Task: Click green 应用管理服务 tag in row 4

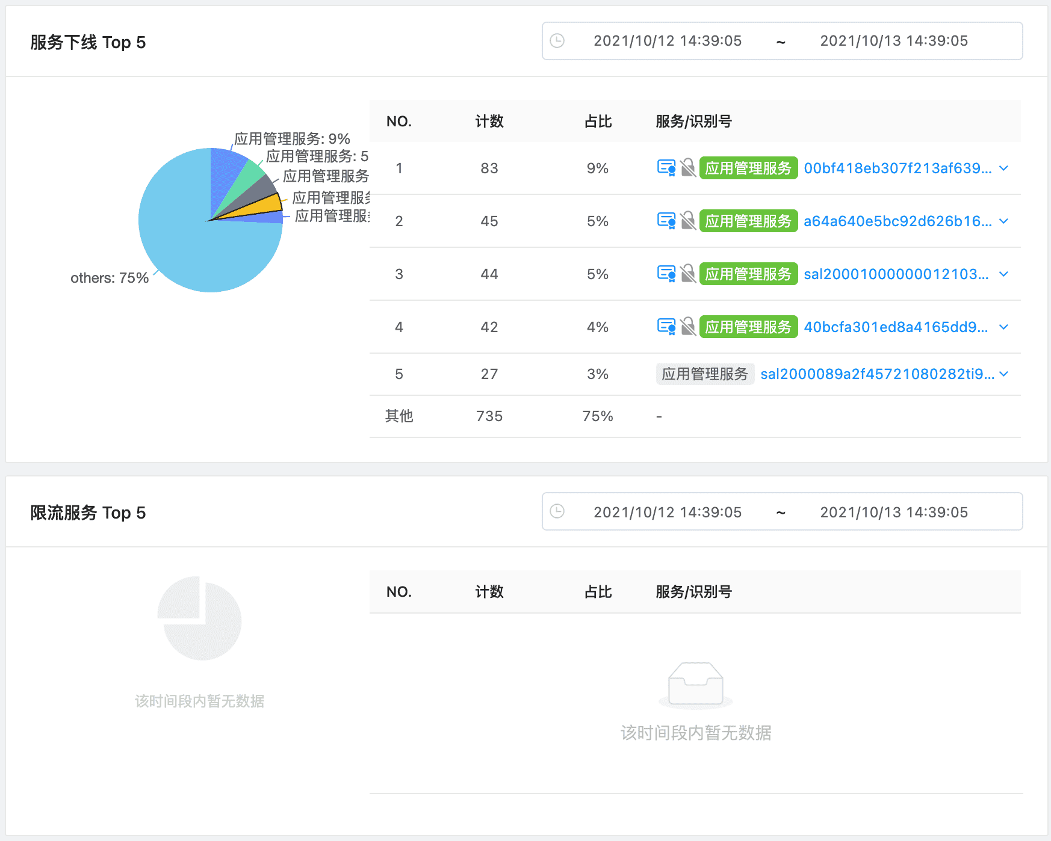Action: point(748,327)
